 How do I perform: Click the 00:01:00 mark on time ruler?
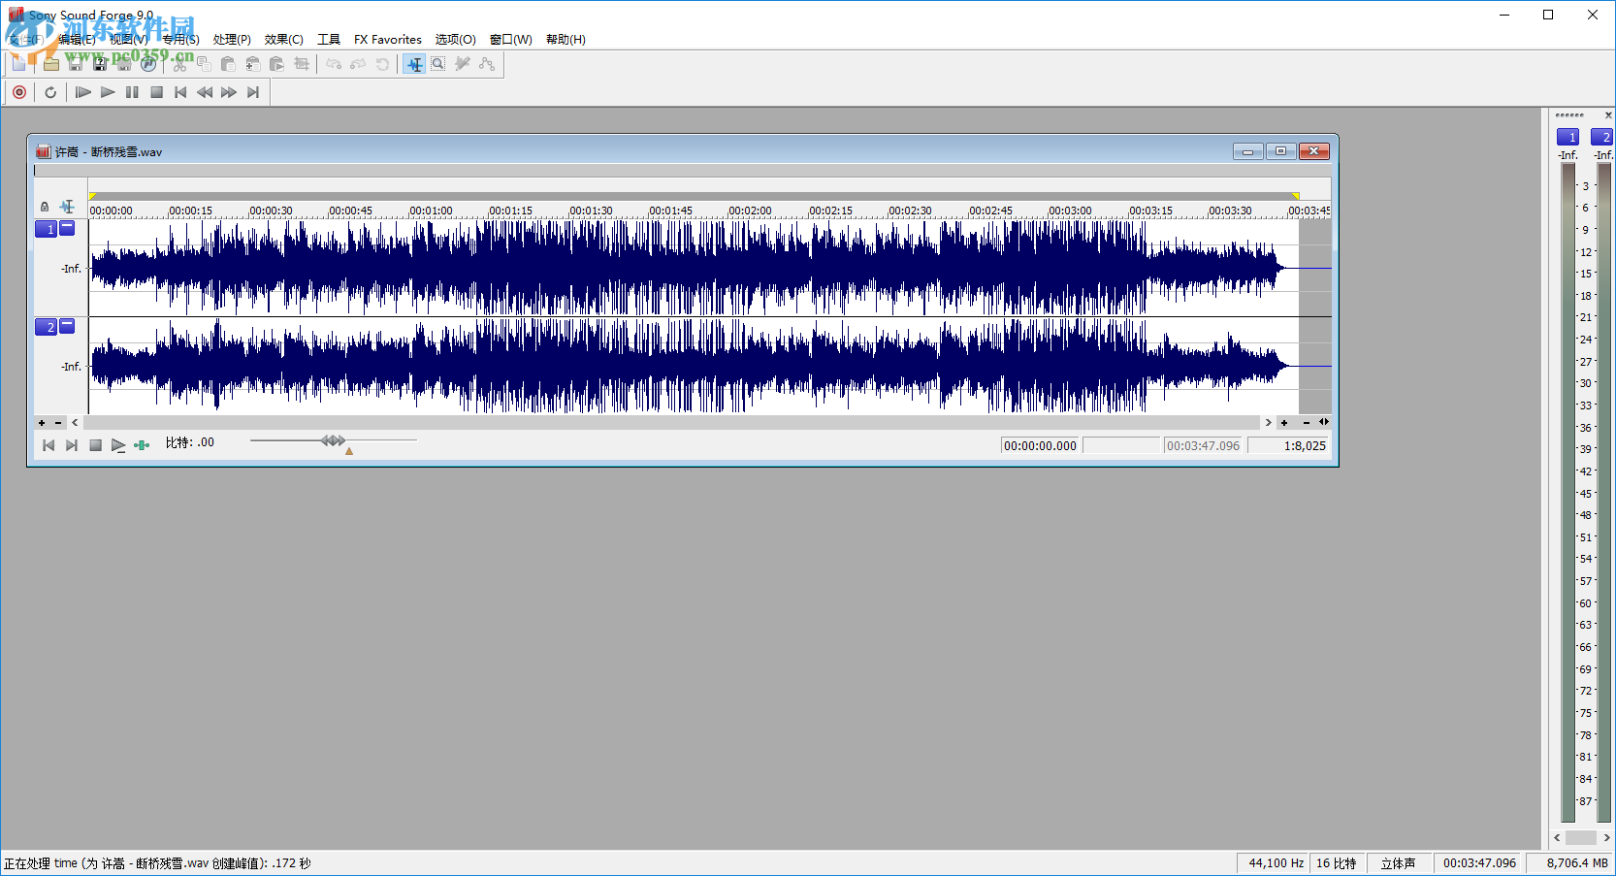(431, 211)
